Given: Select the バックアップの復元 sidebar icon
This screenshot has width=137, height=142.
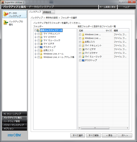Looking at the screenshot, I should click(x=6, y=22).
